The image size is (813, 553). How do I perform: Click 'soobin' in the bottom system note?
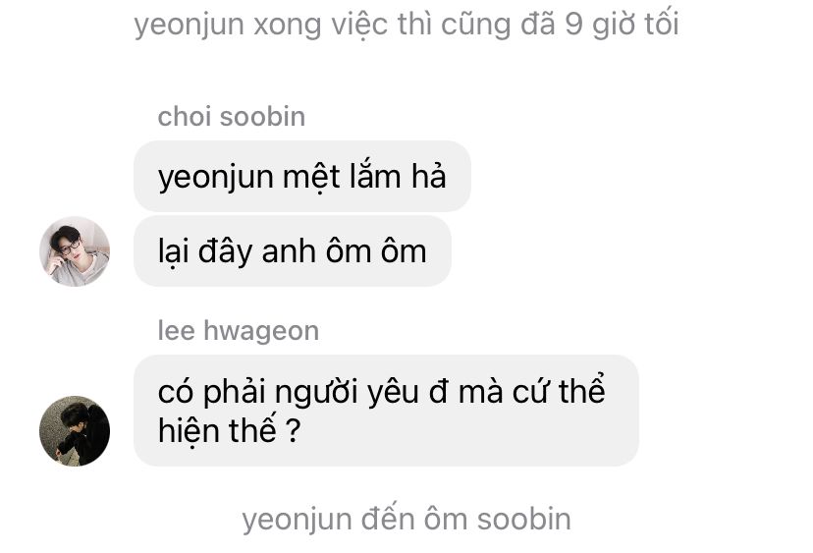523,520
